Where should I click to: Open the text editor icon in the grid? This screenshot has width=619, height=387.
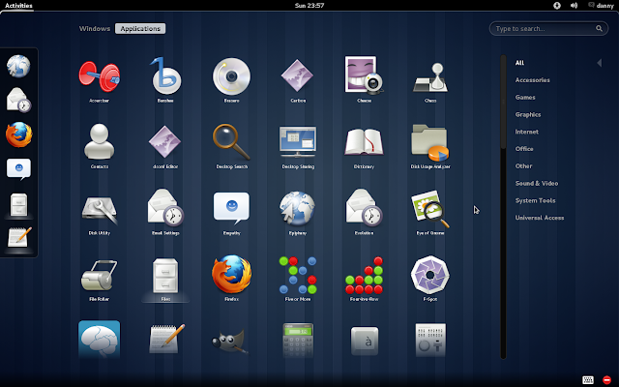tap(166, 339)
